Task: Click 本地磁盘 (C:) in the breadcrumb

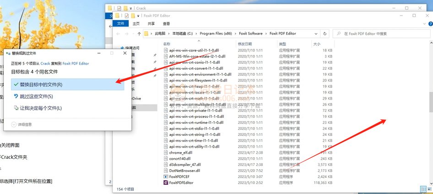Action: (183, 33)
